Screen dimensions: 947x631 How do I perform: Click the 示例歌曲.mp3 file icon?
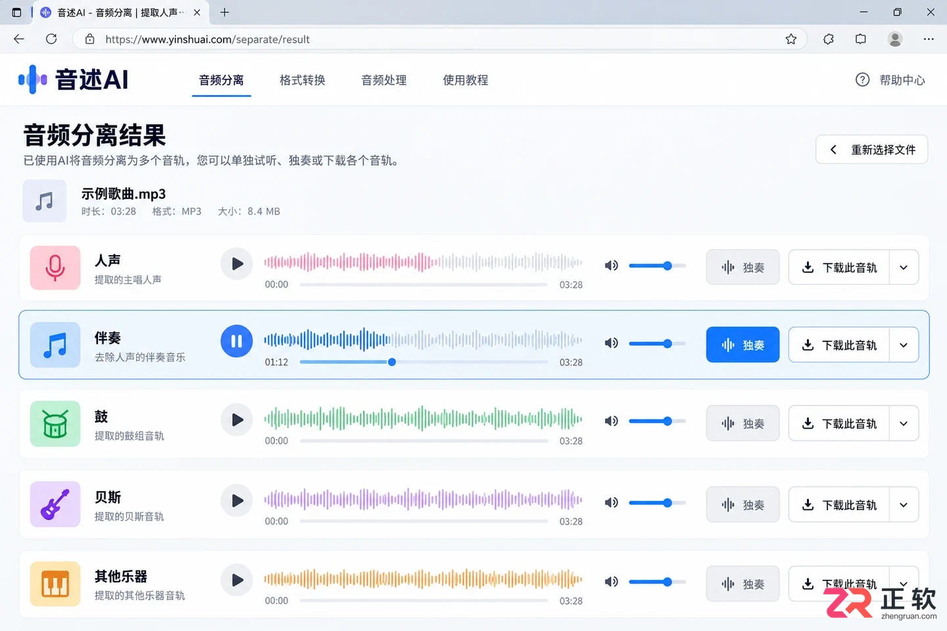[45, 201]
